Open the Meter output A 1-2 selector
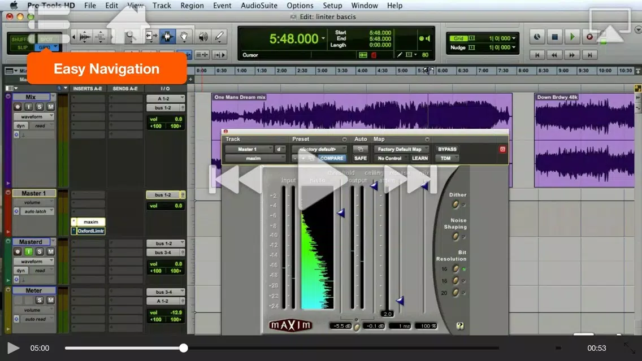The image size is (642, 361). [x=166, y=301]
